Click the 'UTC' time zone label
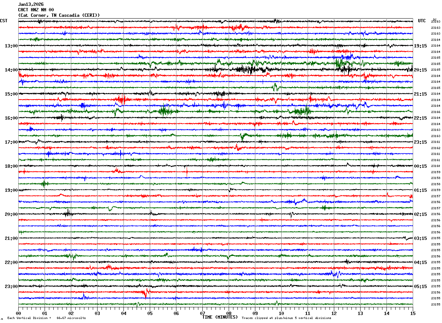 coord(422,21)
